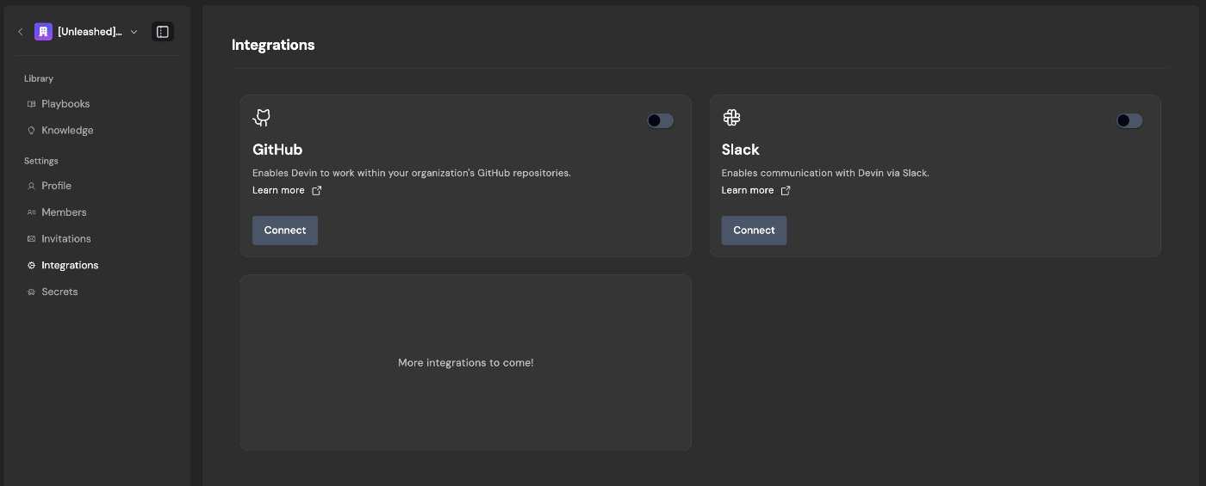This screenshot has height=486, width=1206.
Task: Click the GitHub card title
Action: (x=277, y=150)
